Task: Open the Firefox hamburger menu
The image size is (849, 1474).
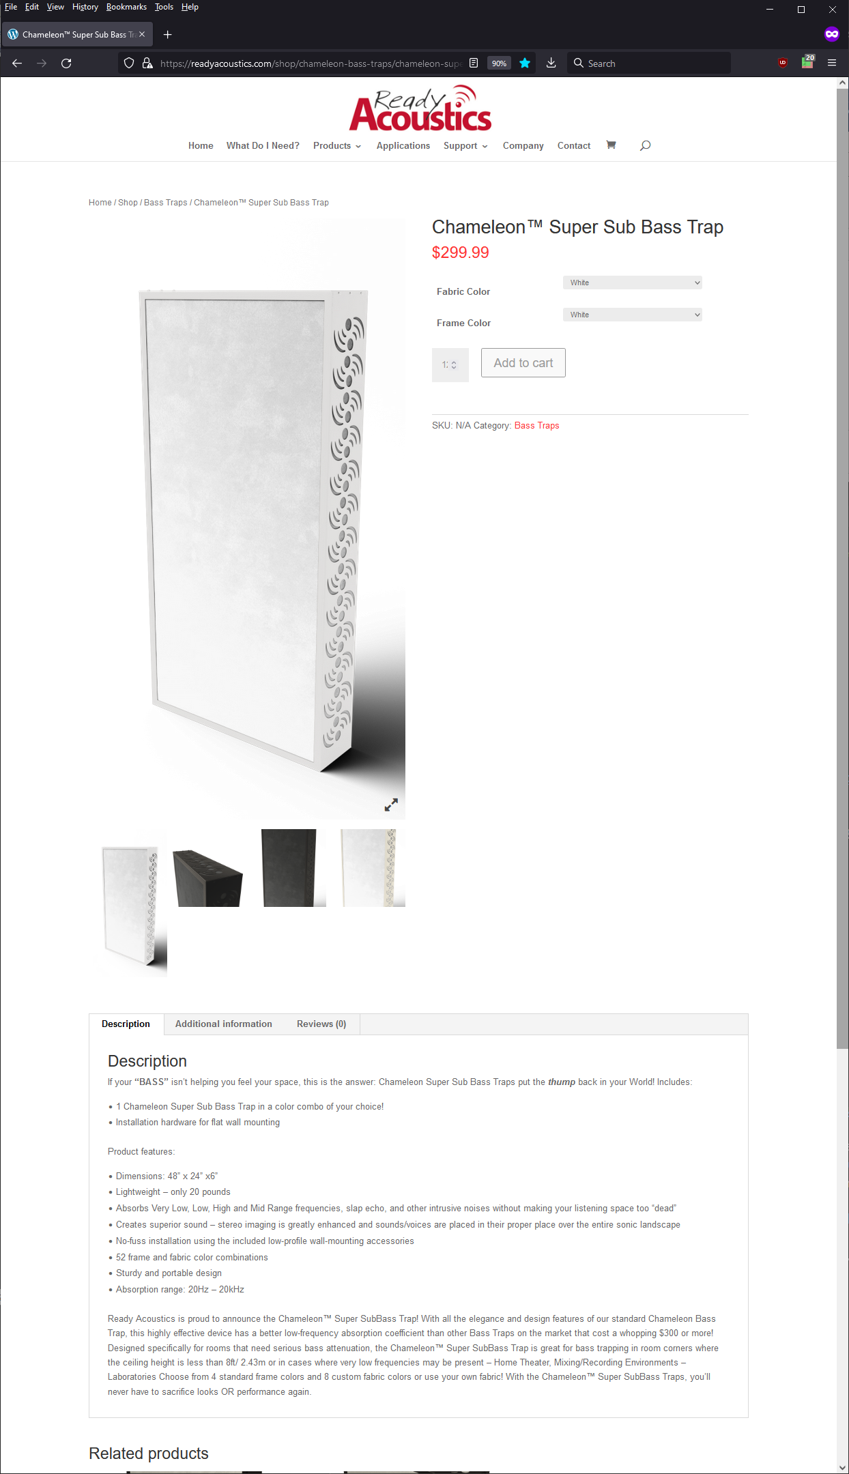Action: 832,63
